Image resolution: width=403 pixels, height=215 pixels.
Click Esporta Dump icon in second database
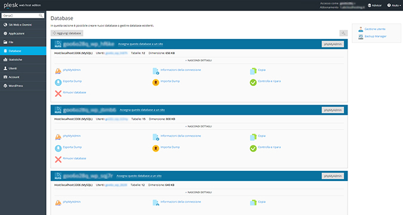point(59,148)
